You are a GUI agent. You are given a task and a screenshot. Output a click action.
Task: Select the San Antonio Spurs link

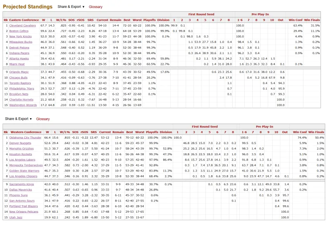tap(22, 201)
